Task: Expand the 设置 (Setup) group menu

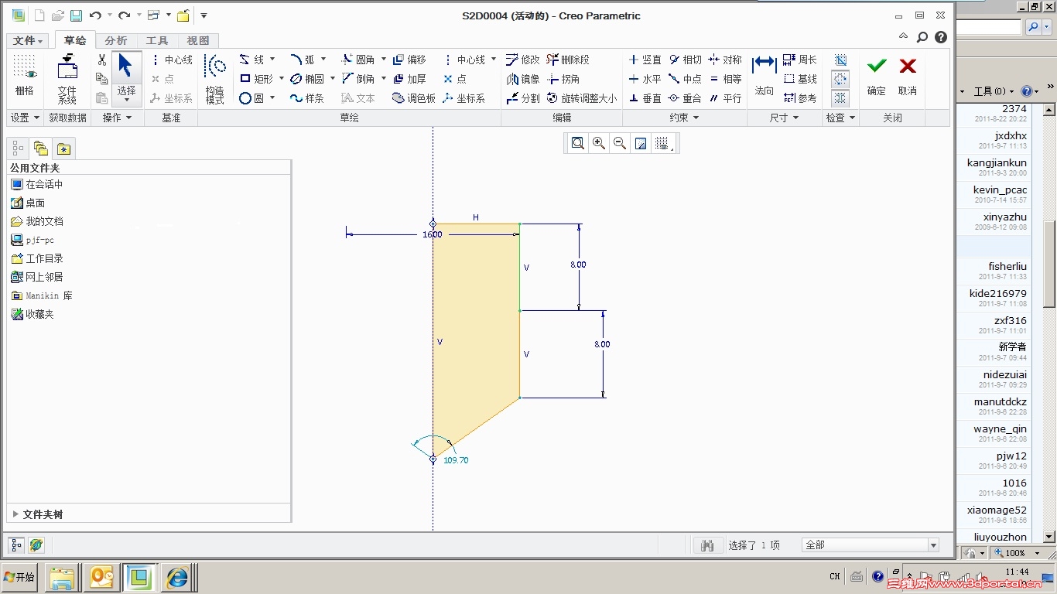Action: click(26, 118)
